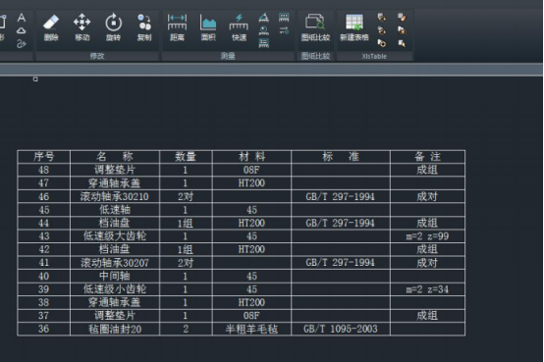Screen dimensions: 544x362
Task: Click the angle measurement triangle icon
Action: click(264, 18)
